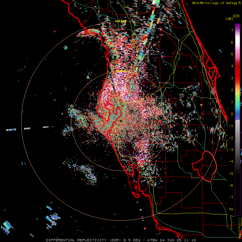The height and width of the screenshot is (242, 242).
Task: Click the 5 dB tick label
Action: point(232,54)
